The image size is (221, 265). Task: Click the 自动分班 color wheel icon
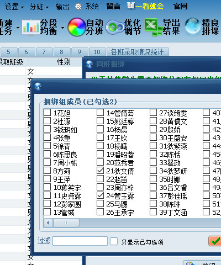[x=77, y=27]
